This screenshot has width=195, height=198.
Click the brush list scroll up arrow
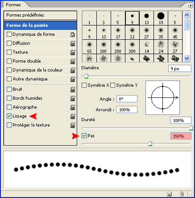[x=187, y=15]
